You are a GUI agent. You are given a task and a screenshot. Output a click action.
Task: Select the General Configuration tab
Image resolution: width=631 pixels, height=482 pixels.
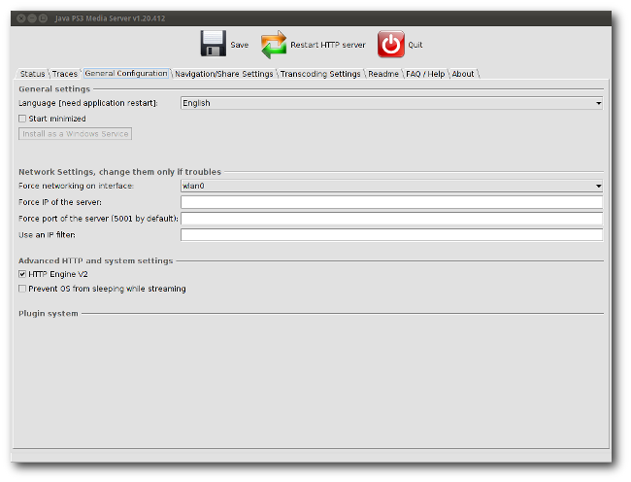coord(126,73)
